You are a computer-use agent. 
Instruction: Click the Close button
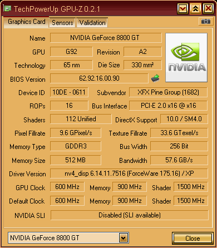pyautogui.click(x=193, y=239)
